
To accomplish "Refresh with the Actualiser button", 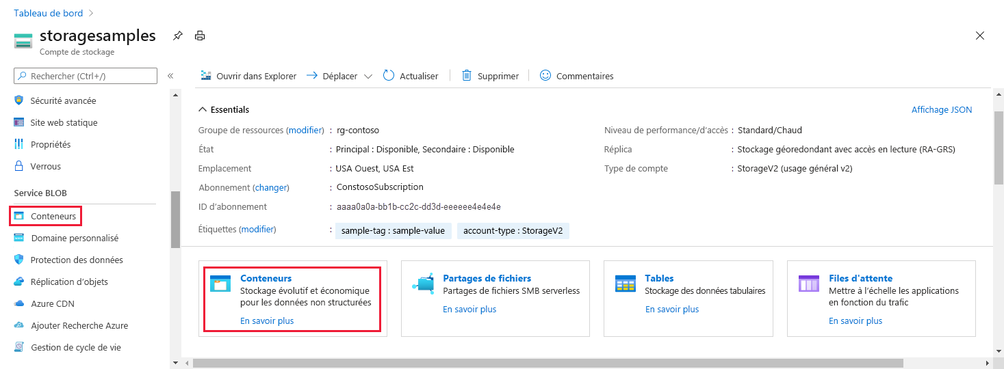I will [x=410, y=76].
